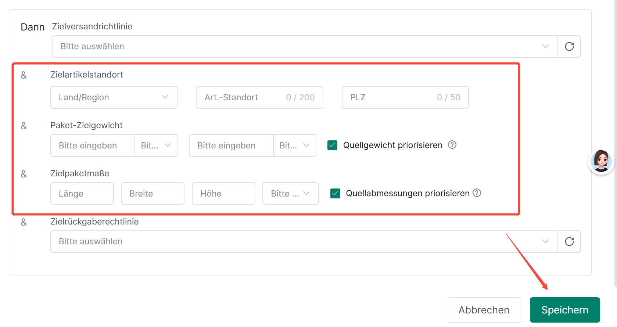Open help for Quellabmessungen priorisieren
The width and height of the screenshot is (617, 327).
[477, 193]
